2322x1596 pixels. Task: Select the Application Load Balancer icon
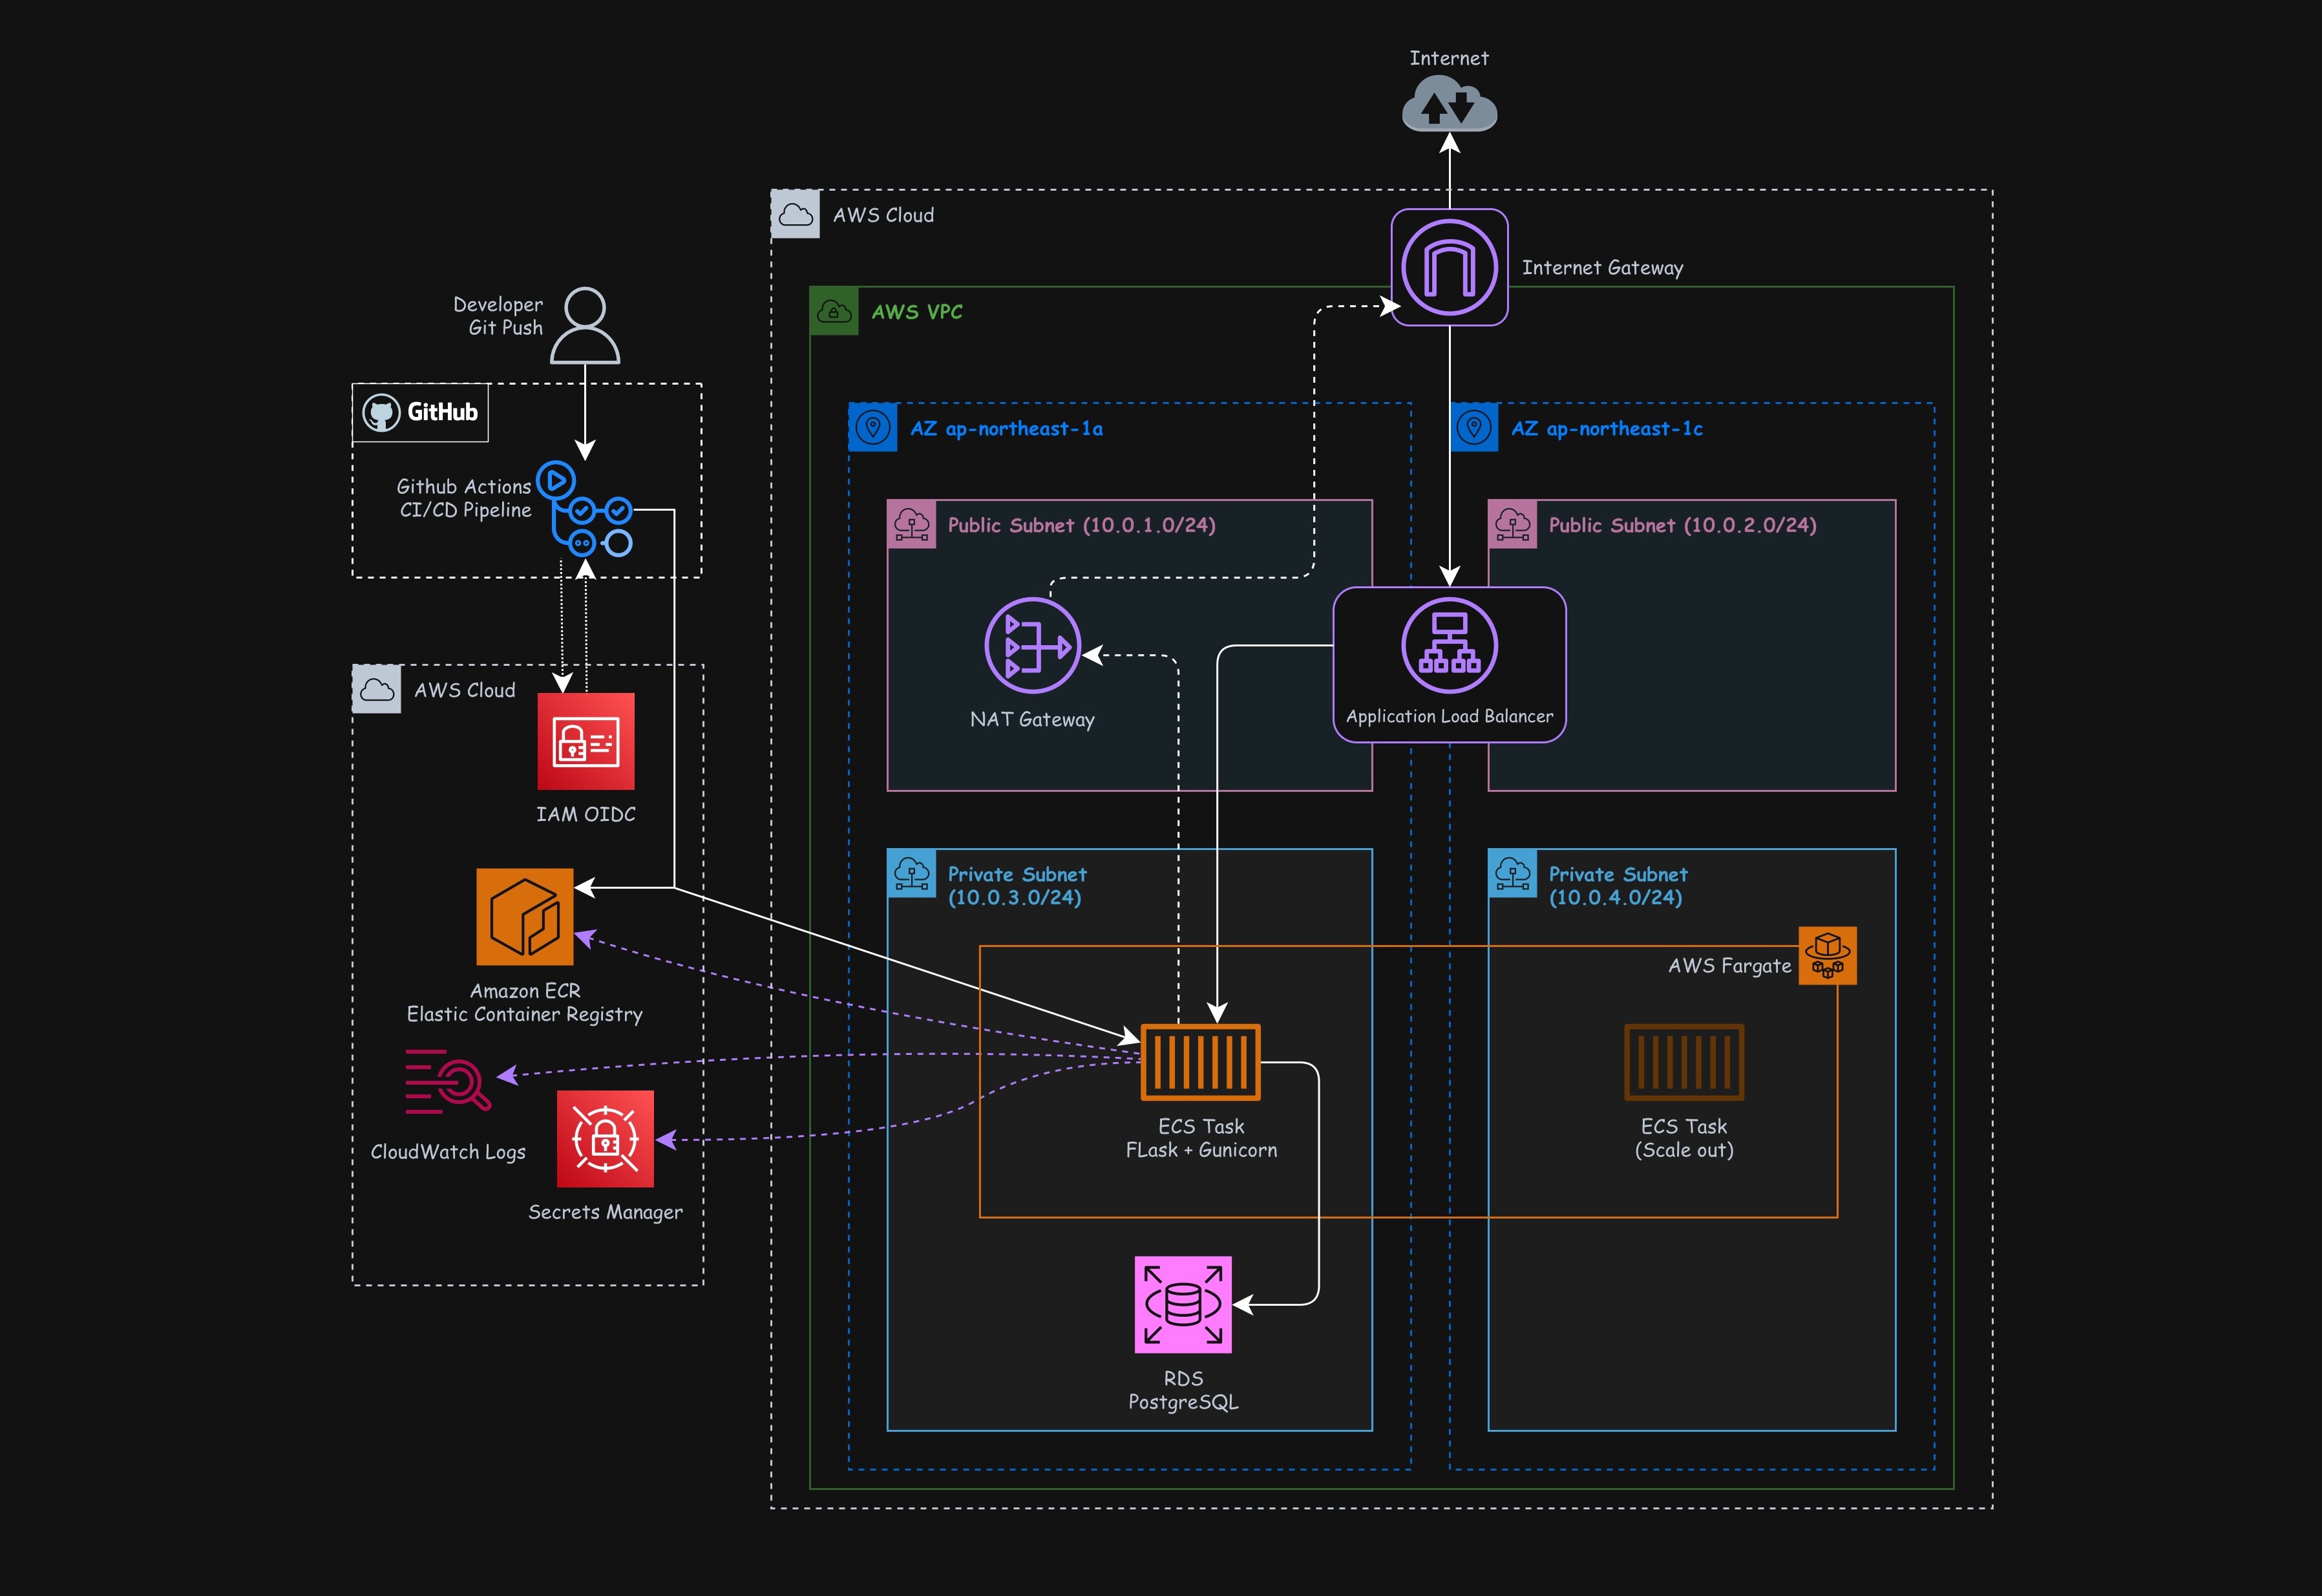[x=1448, y=646]
